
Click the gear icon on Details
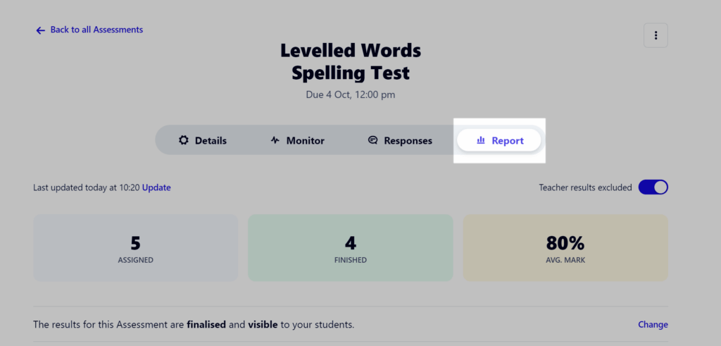(184, 140)
